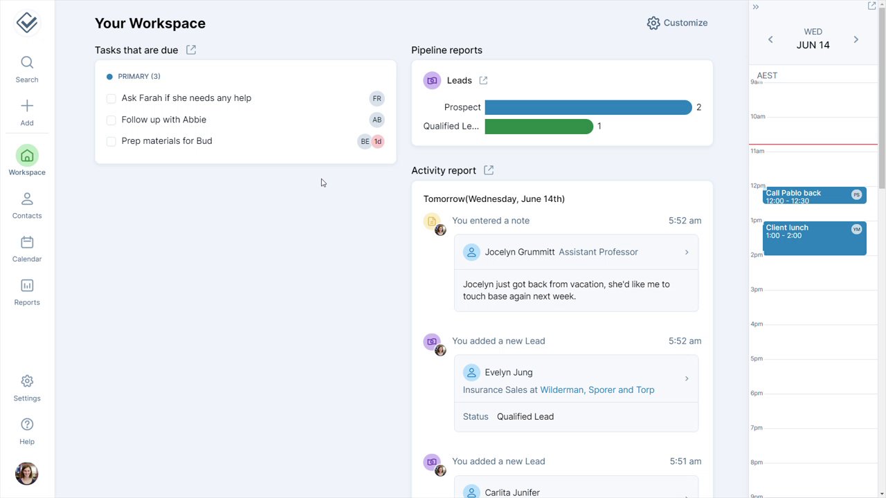Mark 'Follow up with Abbie' complete

tap(111, 120)
